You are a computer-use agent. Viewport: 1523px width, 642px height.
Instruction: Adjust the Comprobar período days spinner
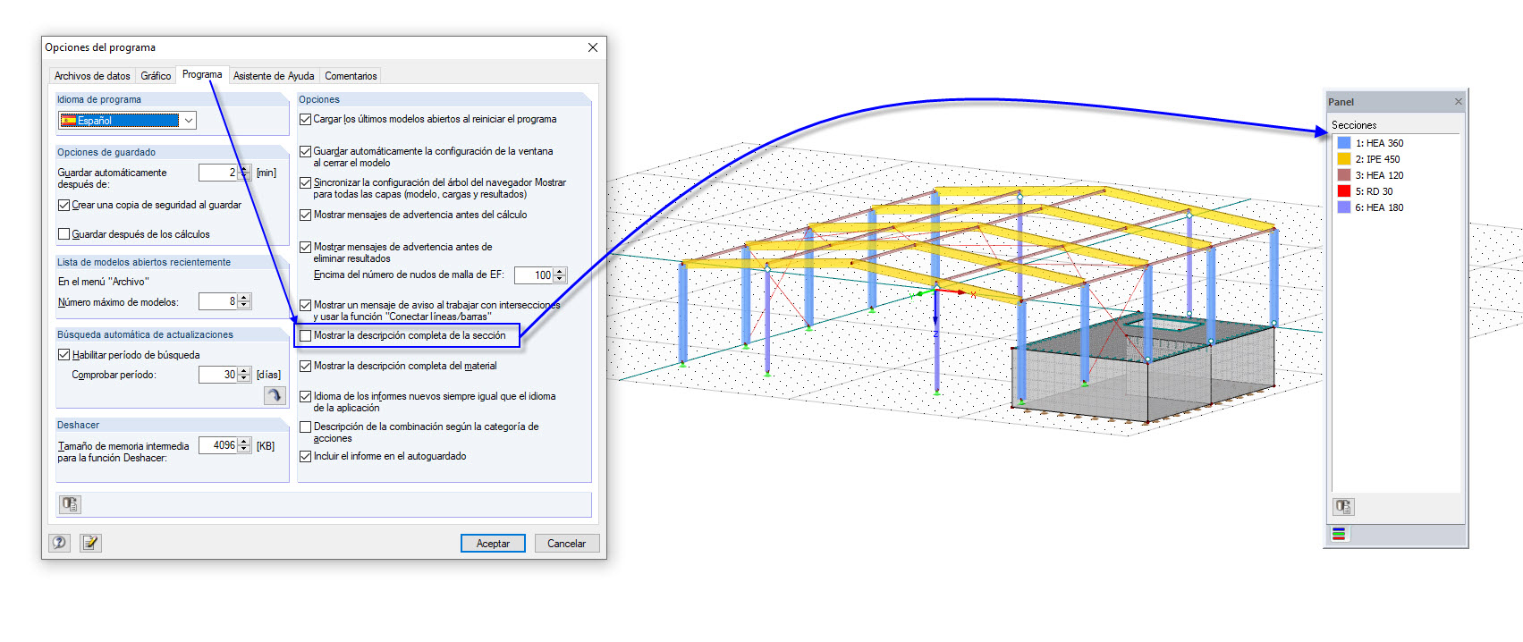point(244,375)
